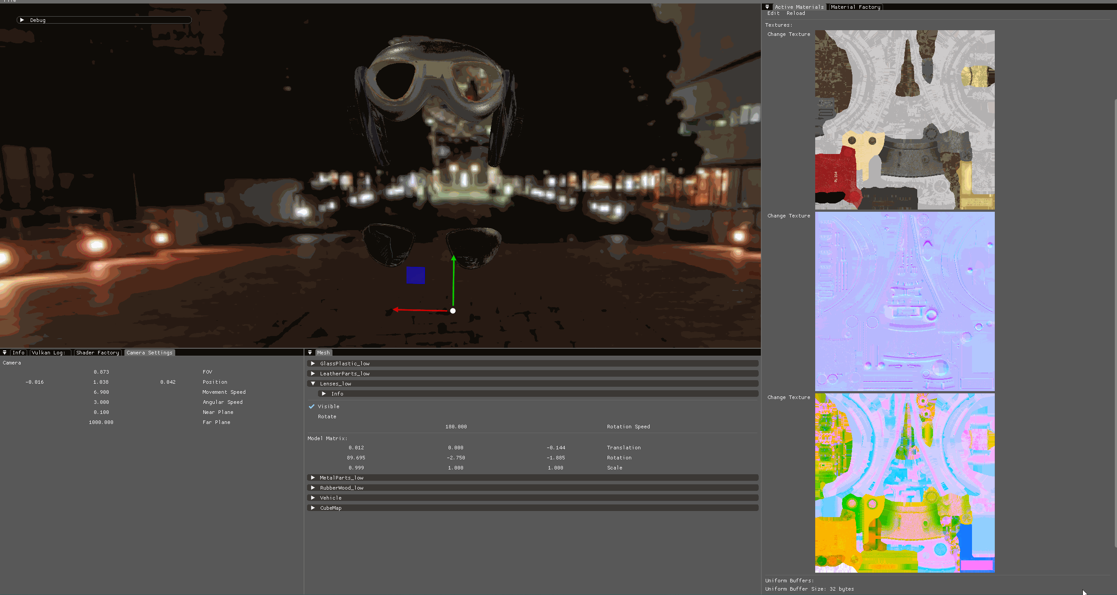Toggle the Rotate option
Screen dimensions: 1117x595
pyautogui.click(x=327, y=416)
